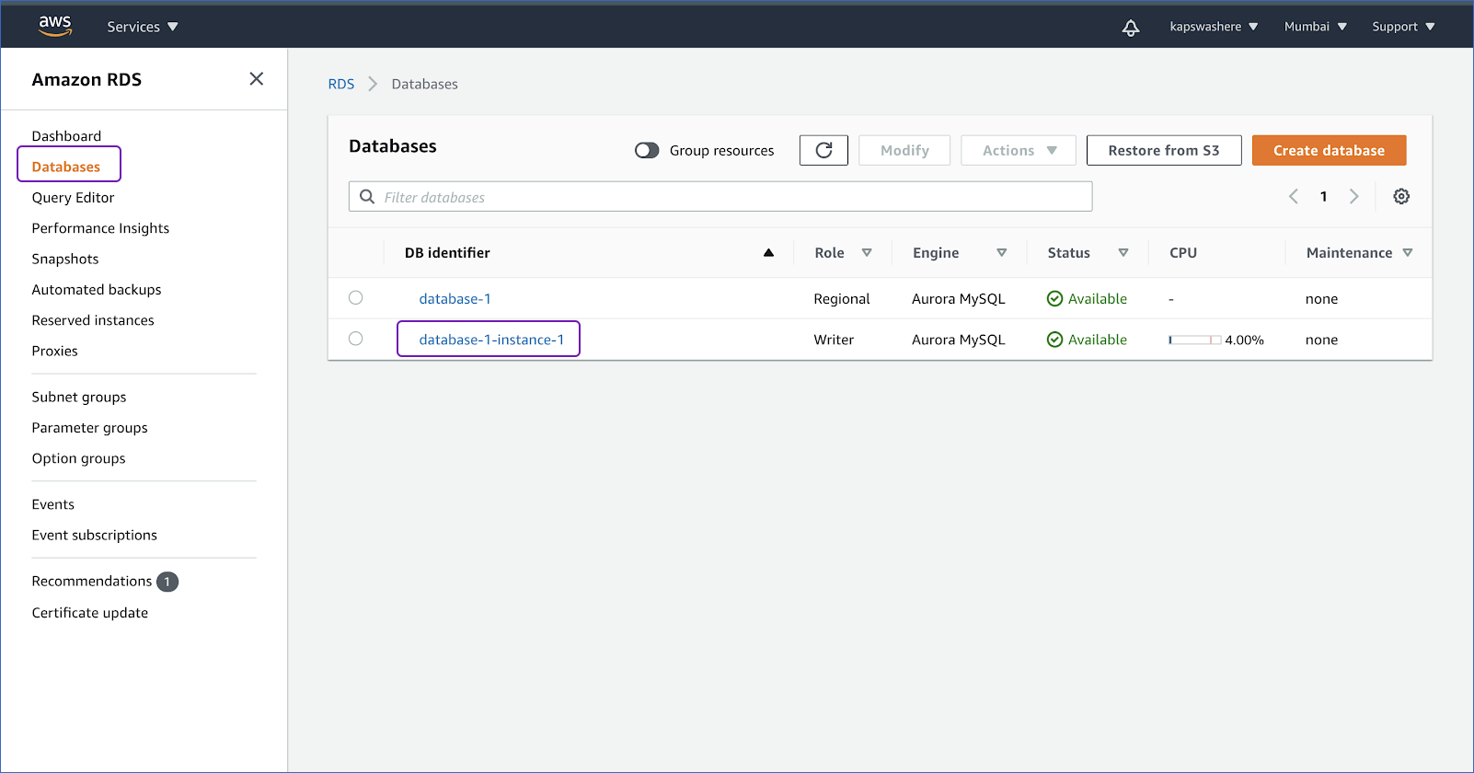The image size is (1474, 773).
Task: Open the database-1-instance-1 link
Action: point(491,340)
